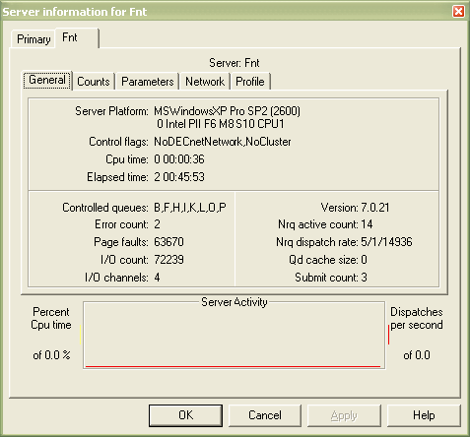Click the Version 7.0.21 text
This screenshot has height=437, width=470.
pos(355,208)
